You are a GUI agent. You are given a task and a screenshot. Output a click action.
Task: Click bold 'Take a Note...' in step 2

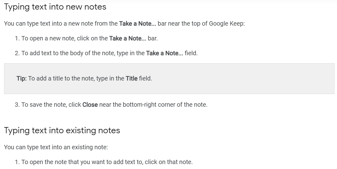tap(165, 53)
